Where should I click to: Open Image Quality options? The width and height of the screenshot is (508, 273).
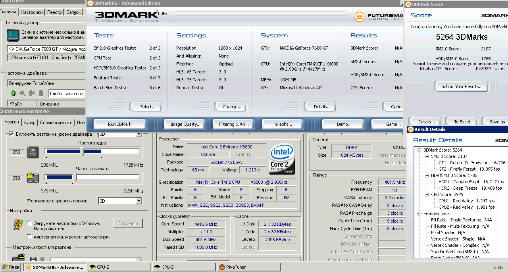click(185, 124)
